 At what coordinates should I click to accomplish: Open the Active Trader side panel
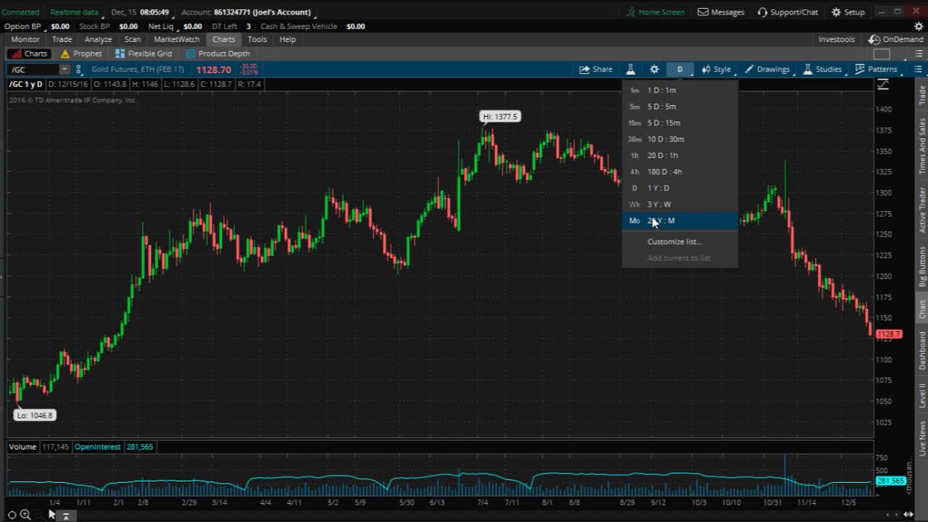point(922,210)
